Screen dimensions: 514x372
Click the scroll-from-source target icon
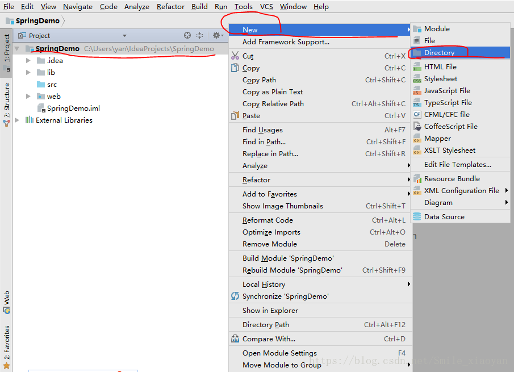pyautogui.click(x=187, y=35)
